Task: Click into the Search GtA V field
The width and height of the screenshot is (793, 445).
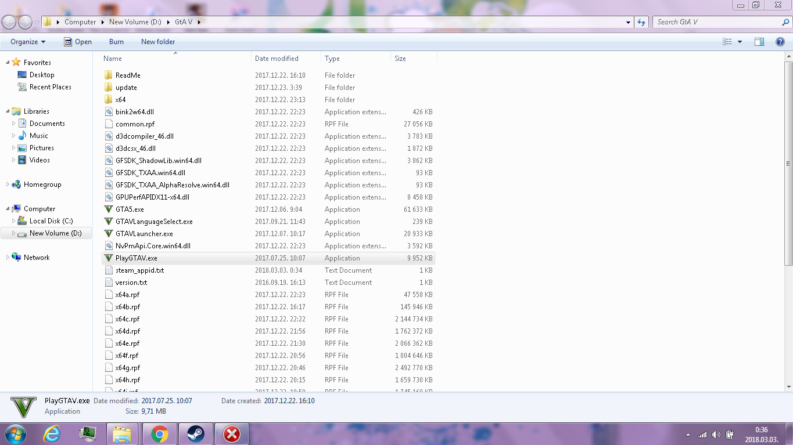Action: pyautogui.click(x=717, y=22)
